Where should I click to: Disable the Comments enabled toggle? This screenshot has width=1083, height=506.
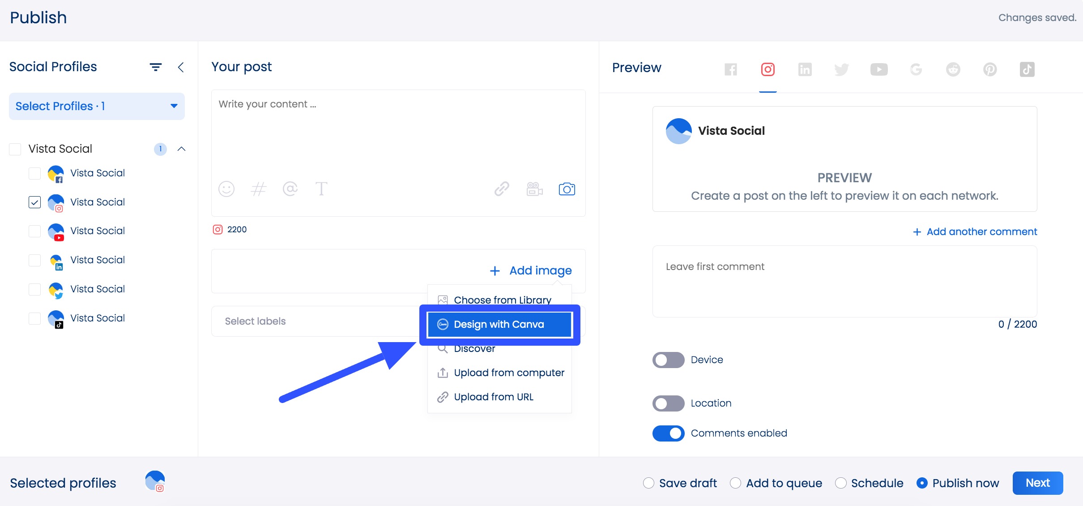pos(668,433)
